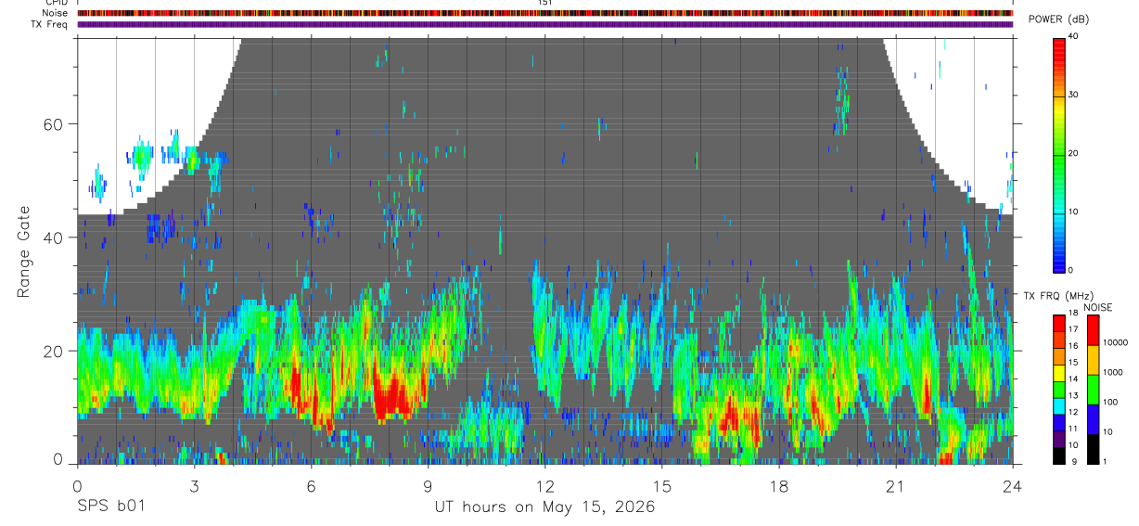Click the 60 tick on Range Gate axis

[54, 123]
